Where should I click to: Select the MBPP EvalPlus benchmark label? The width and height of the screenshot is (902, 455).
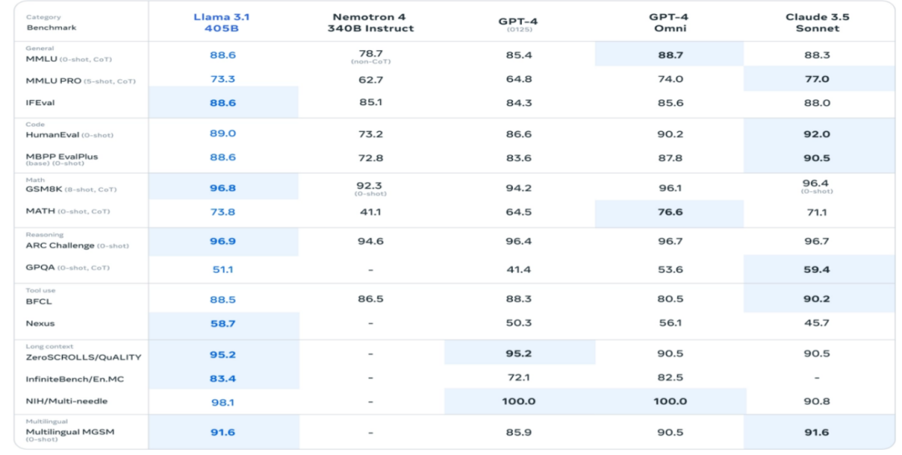tap(62, 159)
